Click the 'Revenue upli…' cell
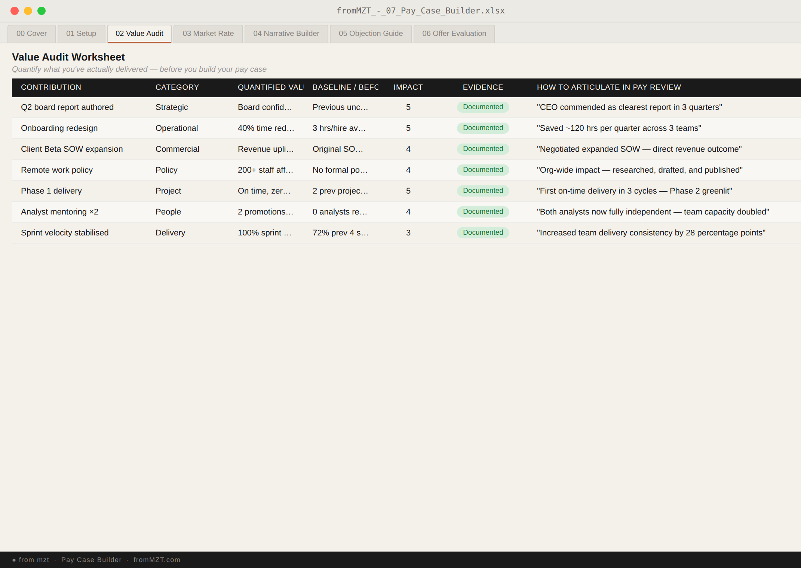 266,149
